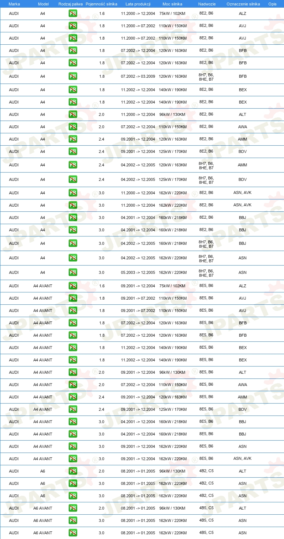Screen dimensions: 284x539
Task: Click the 'Nadwozie' column header
Action: coord(206,4)
